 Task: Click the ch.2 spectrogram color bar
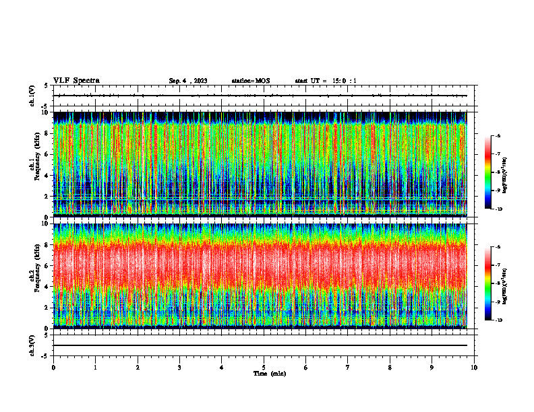click(487, 283)
